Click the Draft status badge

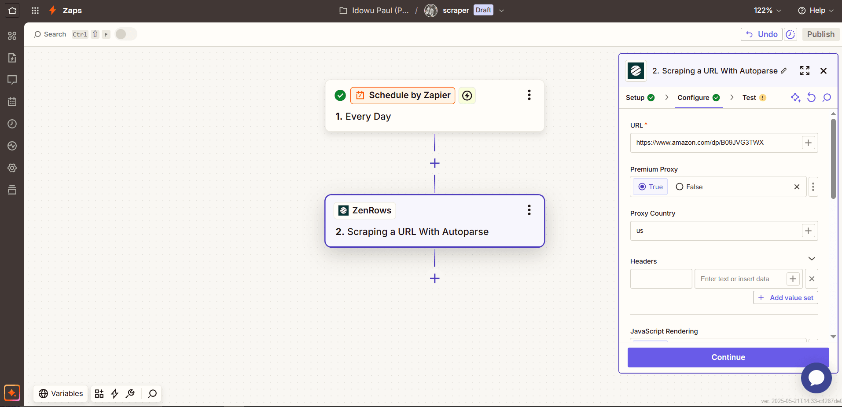pyautogui.click(x=483, y=10)
